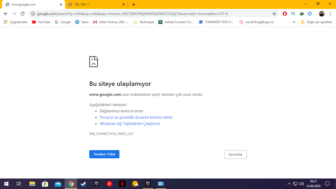The height and width of the screenshot is (189, 336).
Task: Open Task View on the taskbar
Action: [x=19, y=184]
